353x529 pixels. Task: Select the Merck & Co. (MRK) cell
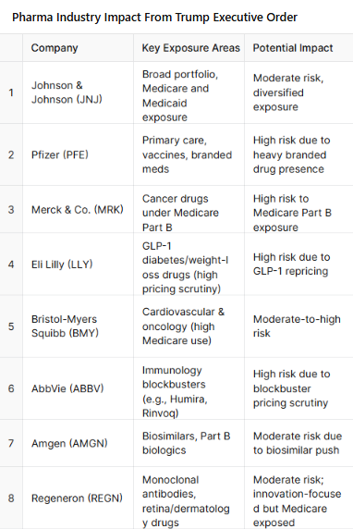click(78, 209)
